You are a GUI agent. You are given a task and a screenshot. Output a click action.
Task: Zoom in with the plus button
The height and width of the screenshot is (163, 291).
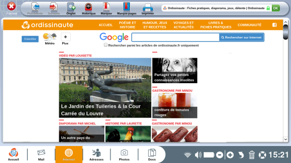coord(230,155)
